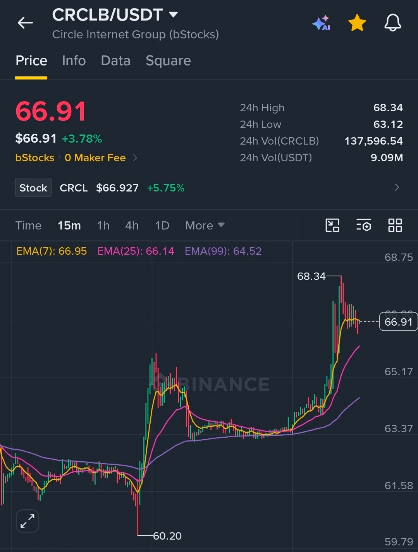Select the 1D chart interval
This screenshot has height=552, width=418.
click(162, 226)
